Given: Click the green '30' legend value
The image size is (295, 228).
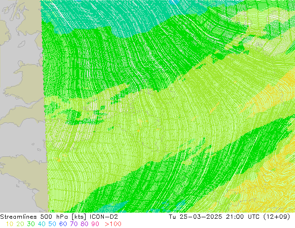Looking at the screenshot, I should (x=31, y=224).
